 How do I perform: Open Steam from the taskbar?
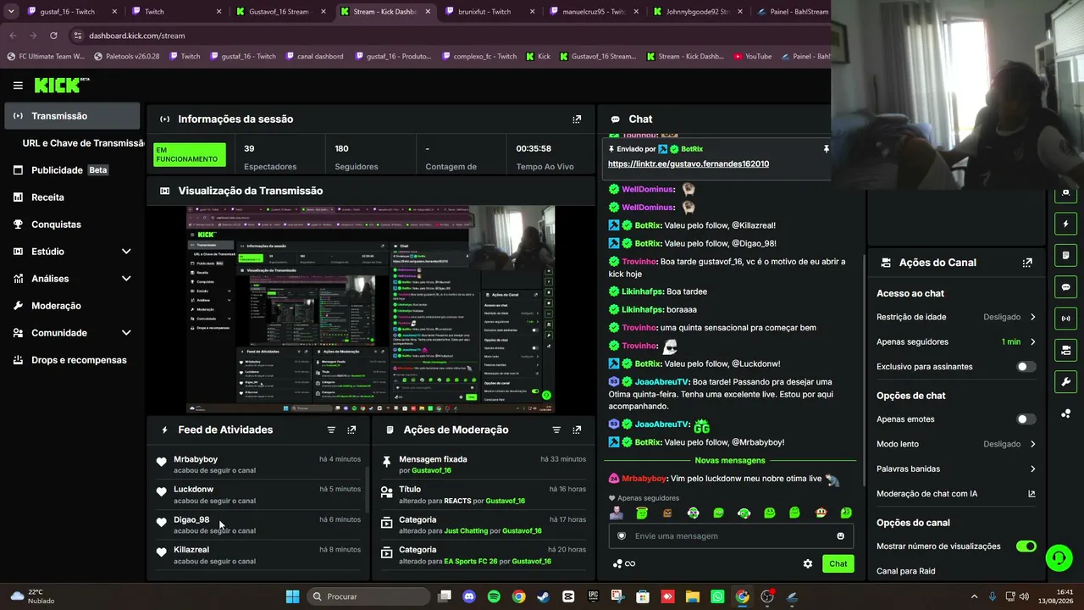[543, 596]
